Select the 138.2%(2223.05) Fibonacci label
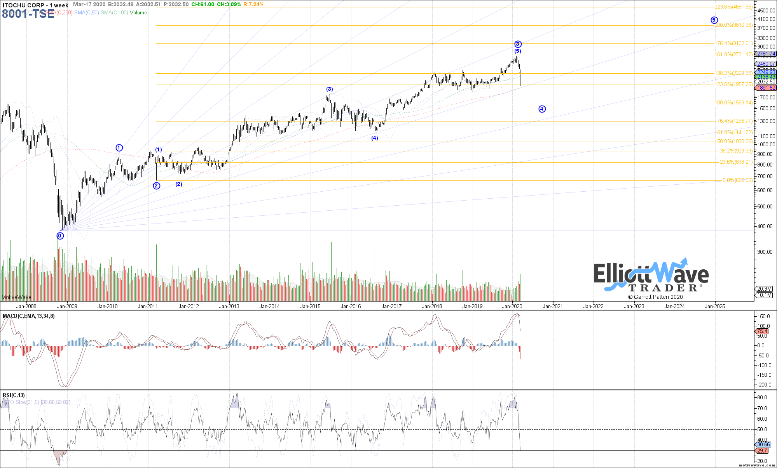 733,73
